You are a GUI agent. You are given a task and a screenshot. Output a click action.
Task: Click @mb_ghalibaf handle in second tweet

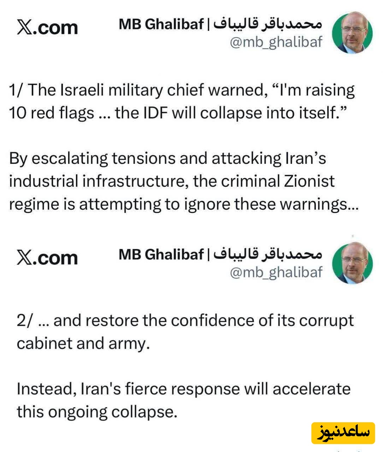click(276, 272)
